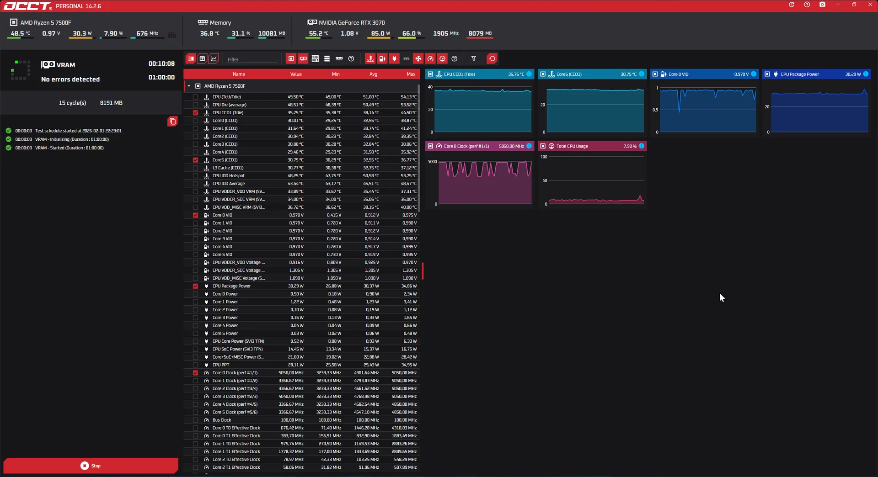Toggle the storage sensor source filter

(x=327, y=58)
